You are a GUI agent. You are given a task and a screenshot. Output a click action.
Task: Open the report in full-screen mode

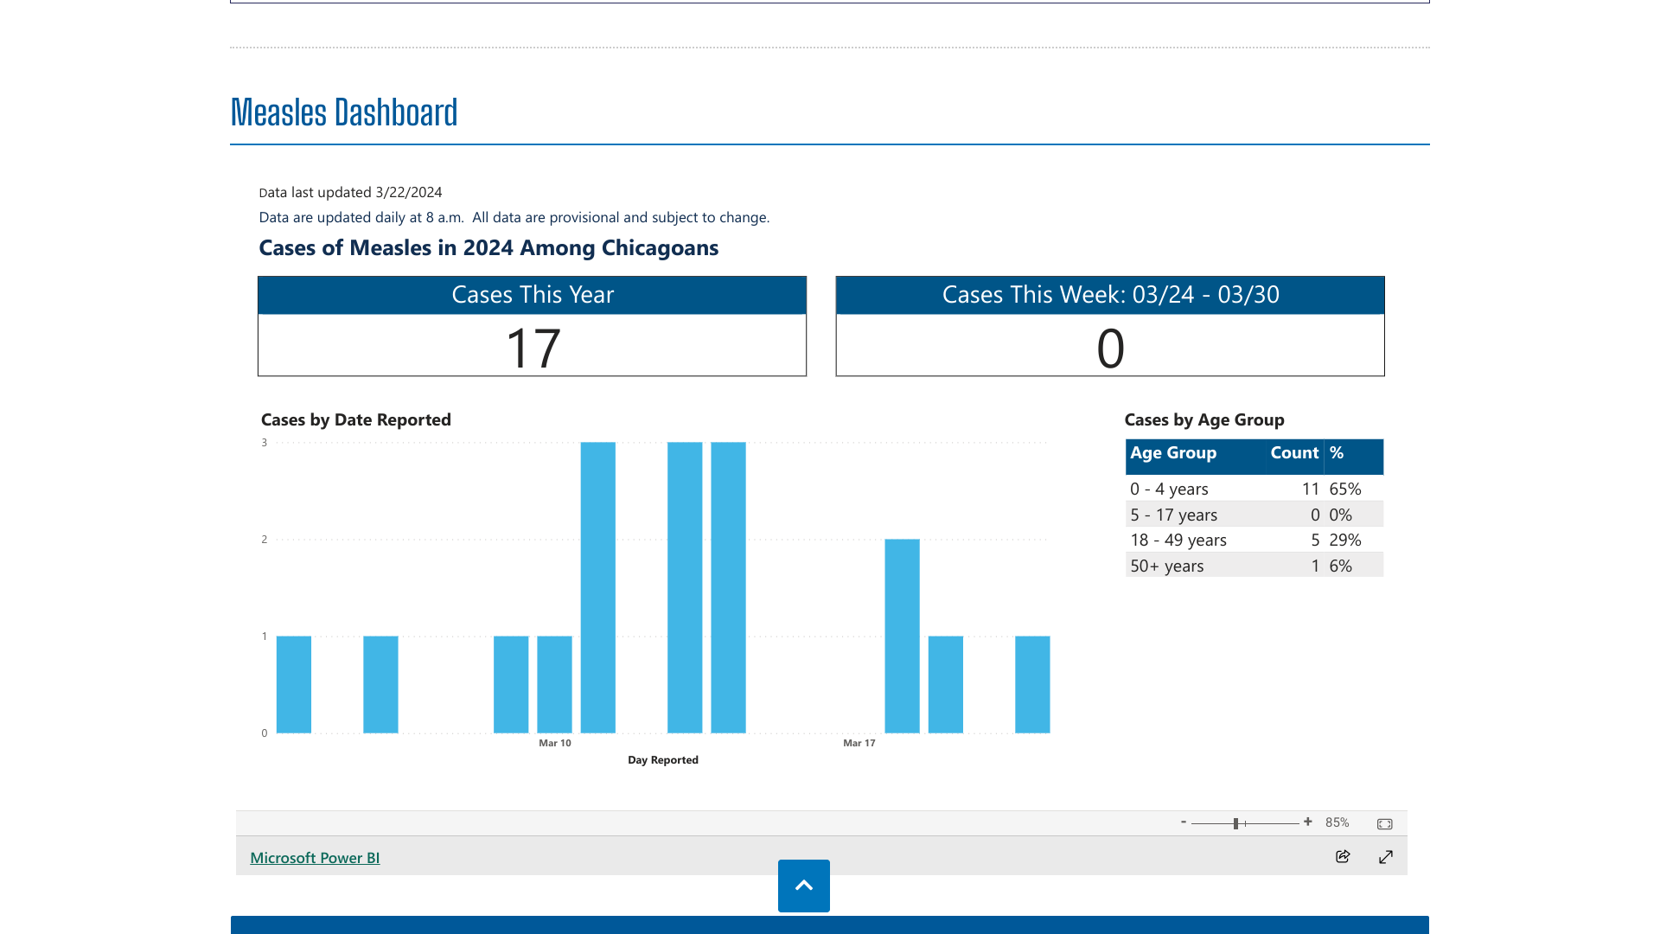pos(1386,856)
